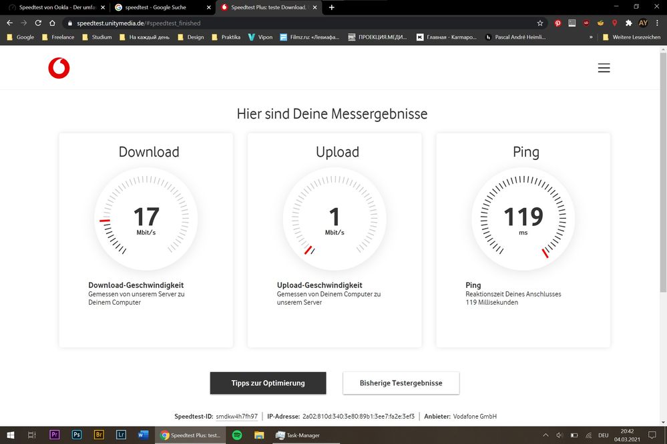Open the Chrome browser menu
This screenshot has width=667, height=444.
(657, 22)
